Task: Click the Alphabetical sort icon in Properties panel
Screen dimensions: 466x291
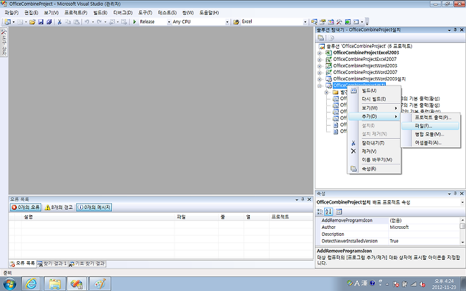Action: [328, 211]
